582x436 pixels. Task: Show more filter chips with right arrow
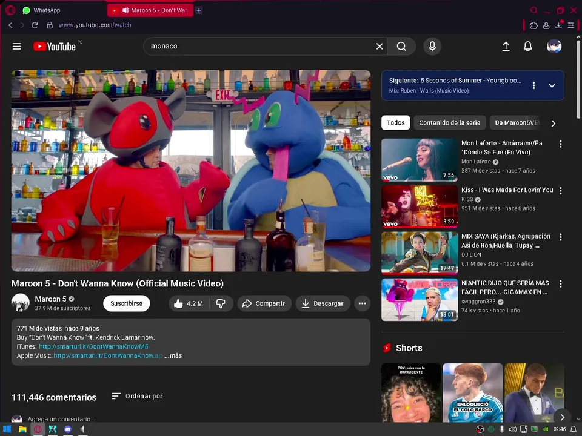[x=554, y=123]
